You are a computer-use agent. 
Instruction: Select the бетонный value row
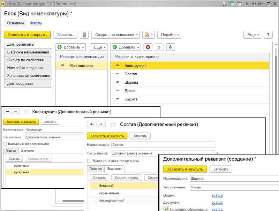(x=124, y=186)
